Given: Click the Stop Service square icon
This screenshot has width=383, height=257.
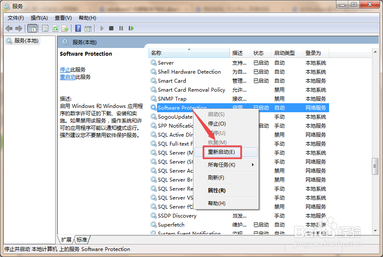Looking at the screenshot, I should pyautogui.click(x=111, y=28).
